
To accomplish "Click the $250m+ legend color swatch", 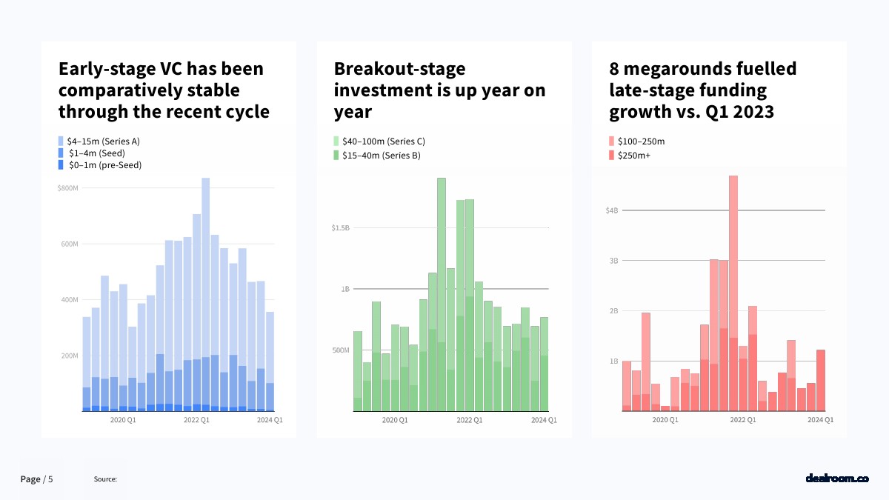I will (x=612, y=156).
